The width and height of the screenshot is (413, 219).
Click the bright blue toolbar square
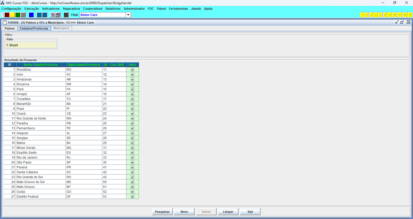pos(31,15)
